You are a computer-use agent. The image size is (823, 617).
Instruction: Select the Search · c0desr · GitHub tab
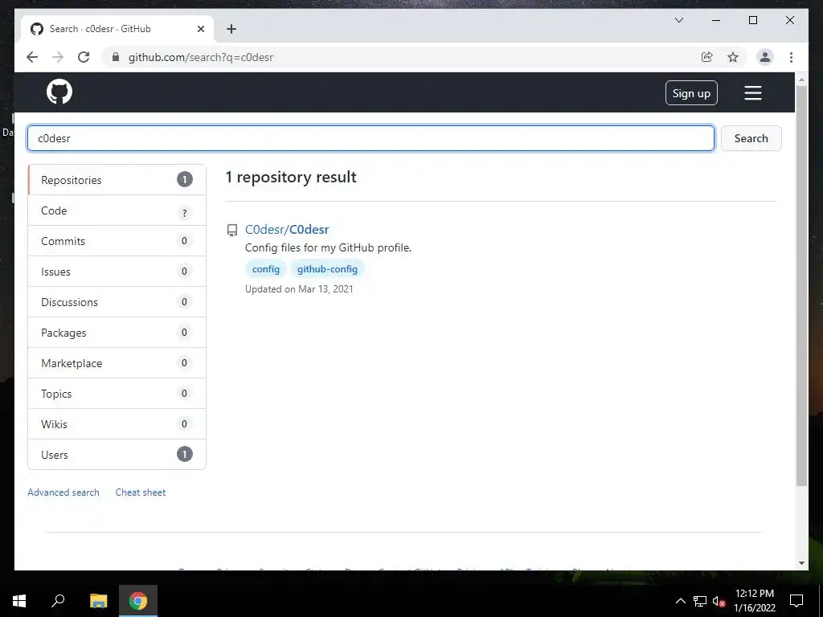117,29
